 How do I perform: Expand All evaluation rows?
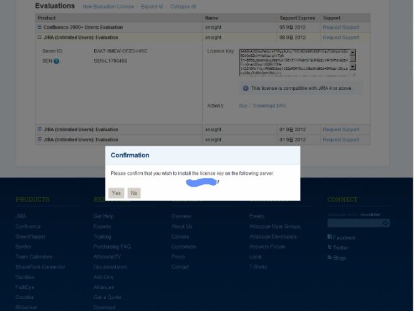152,7
